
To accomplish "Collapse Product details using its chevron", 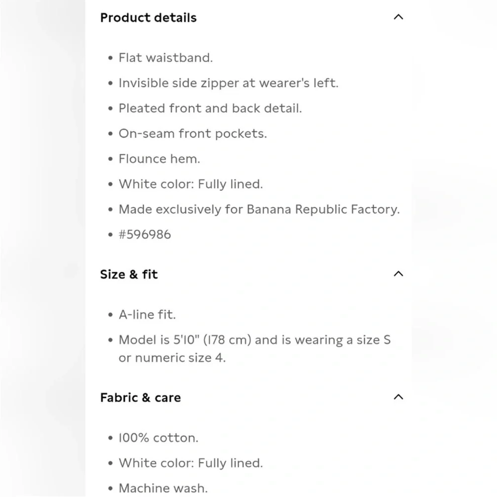I will 398,17.
